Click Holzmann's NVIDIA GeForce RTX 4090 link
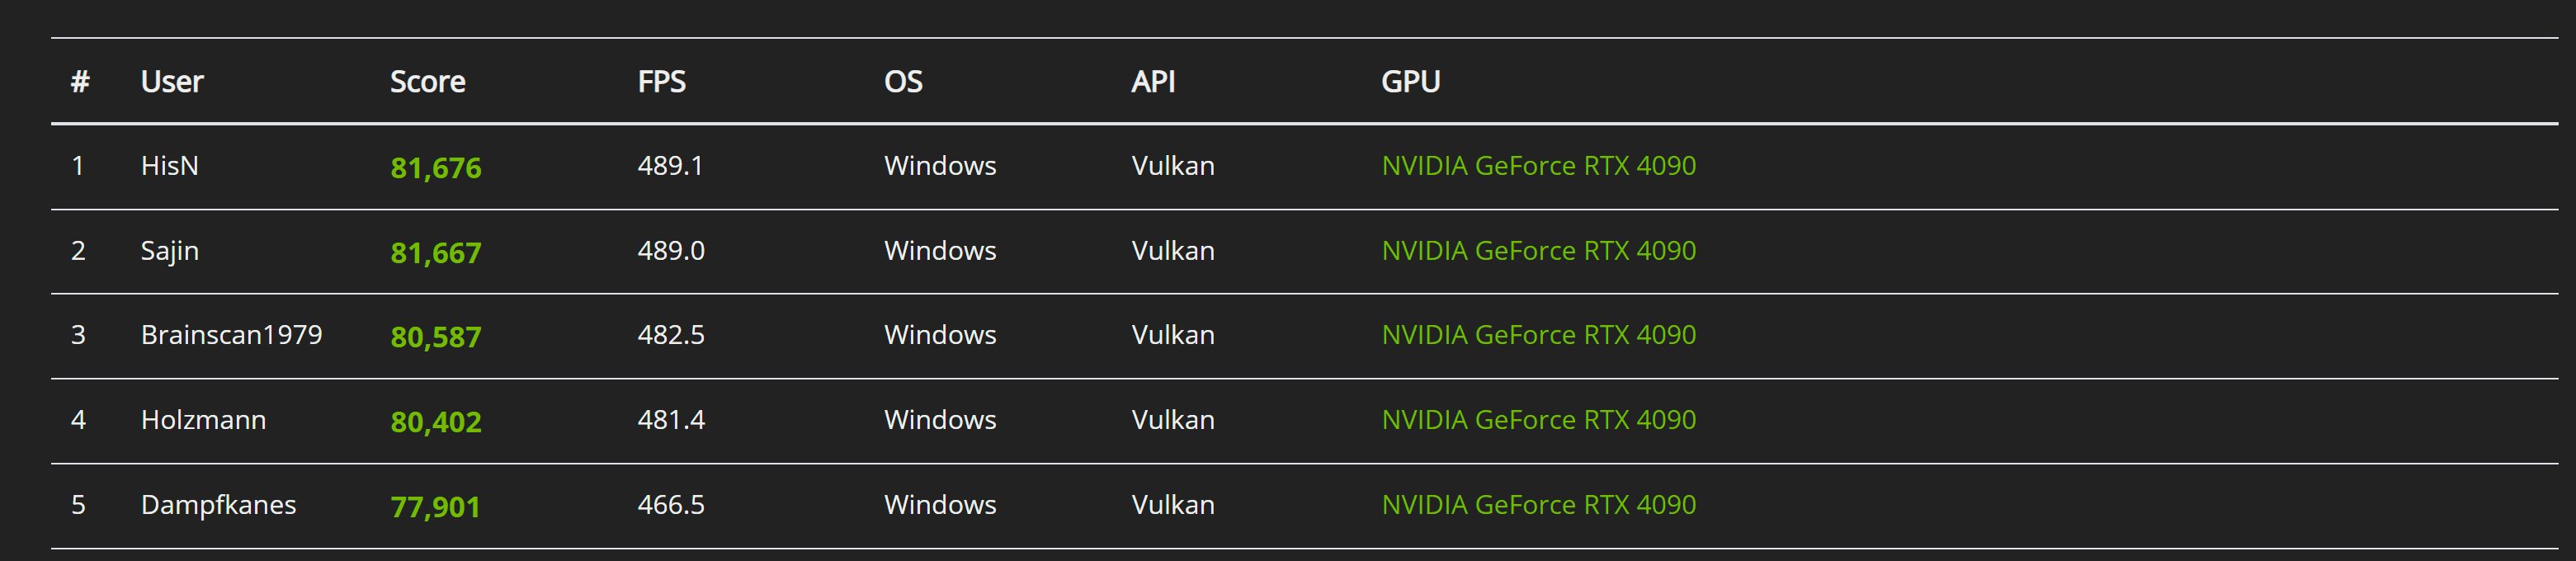Image resolution: width=2576 pixels, height=561 pixels. click(x=1538, y=420)
